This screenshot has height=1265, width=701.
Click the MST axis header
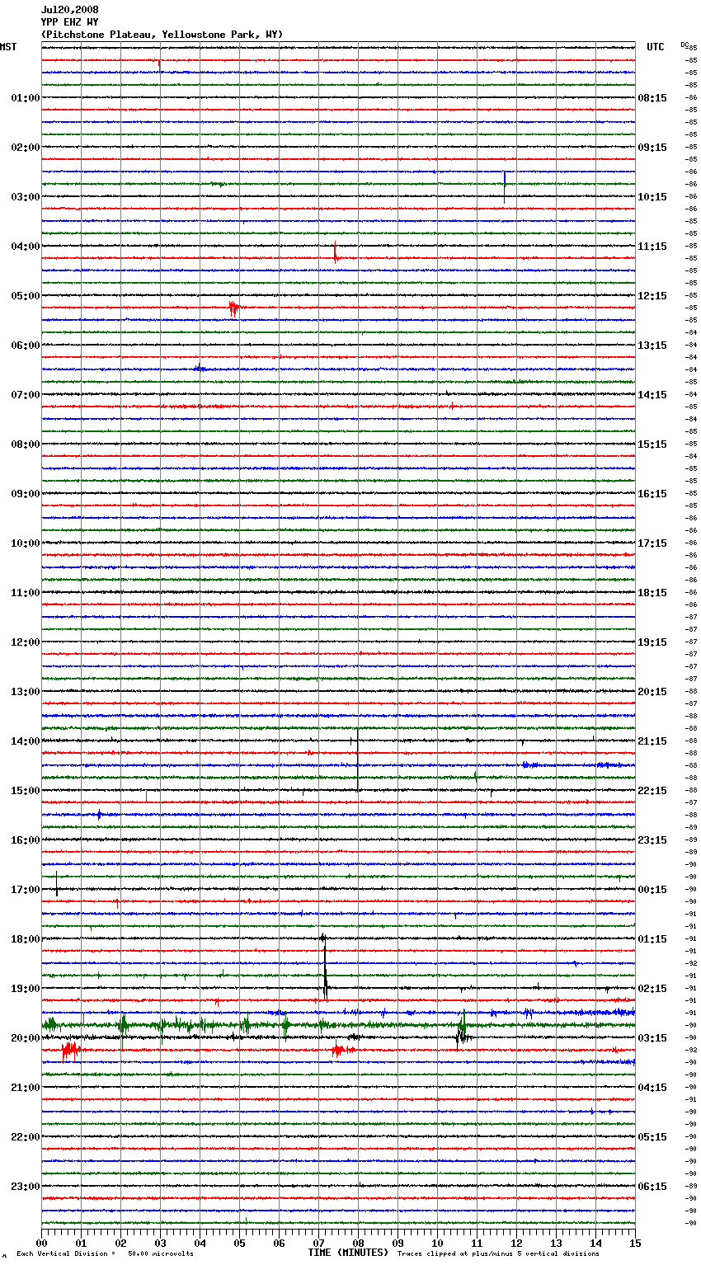[8, 47]
